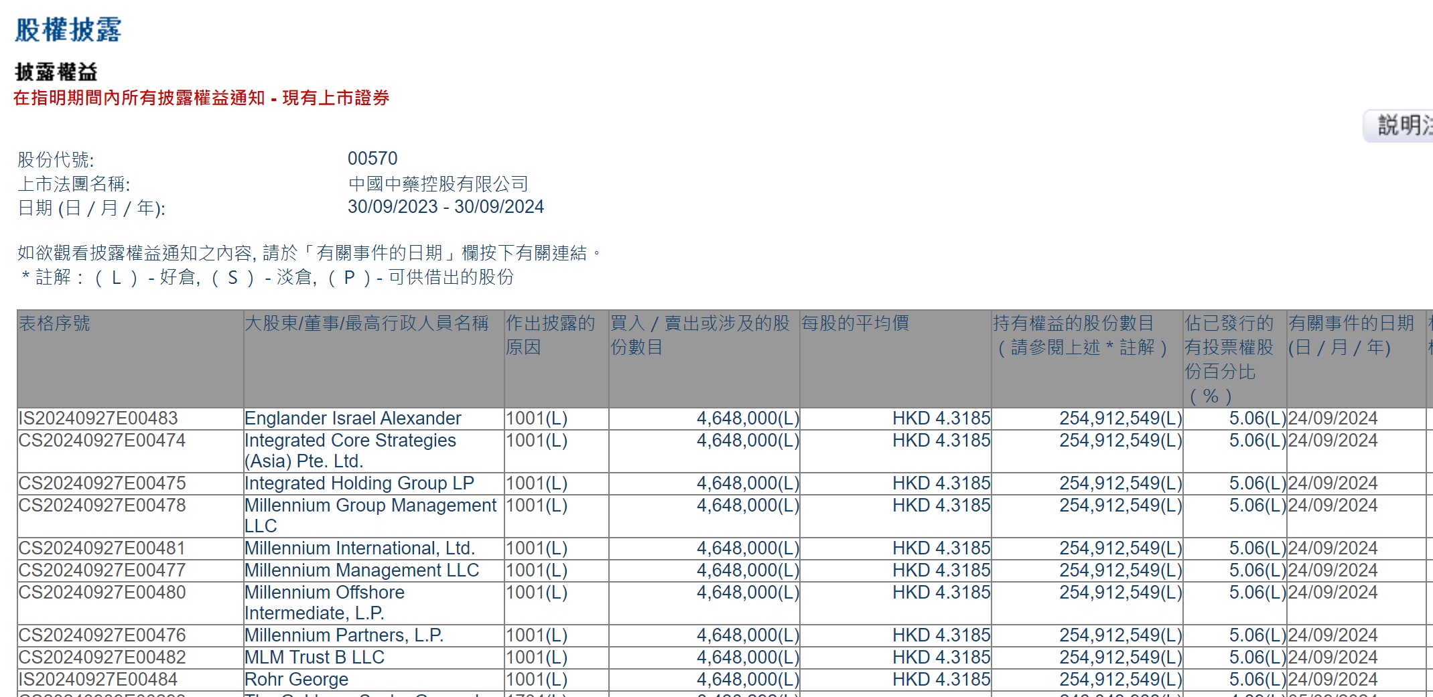Open Millennium International, Ltd. link

tap(360, 548)
